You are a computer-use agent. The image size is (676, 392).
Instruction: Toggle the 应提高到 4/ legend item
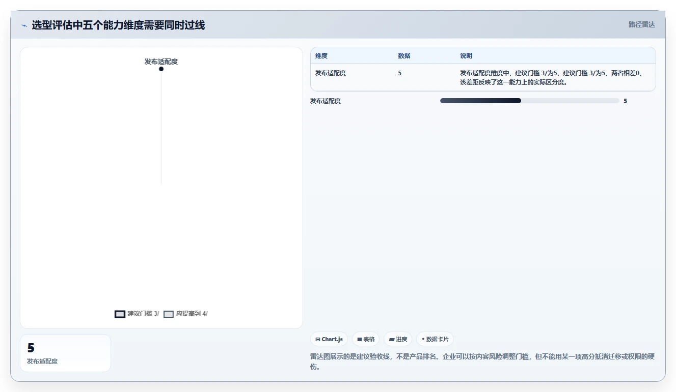point(185,314)
